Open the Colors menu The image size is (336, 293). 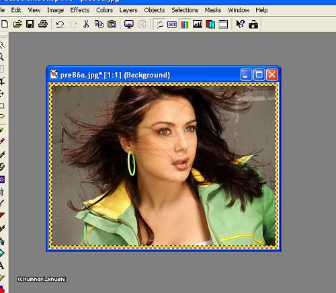[x=104, y=10]
